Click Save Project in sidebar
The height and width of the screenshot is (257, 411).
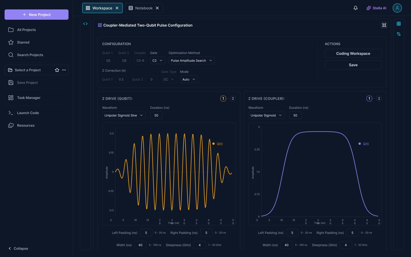pos(37,83)
